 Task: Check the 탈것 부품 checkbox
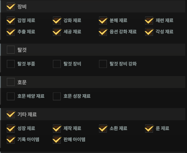pos(11,64)
